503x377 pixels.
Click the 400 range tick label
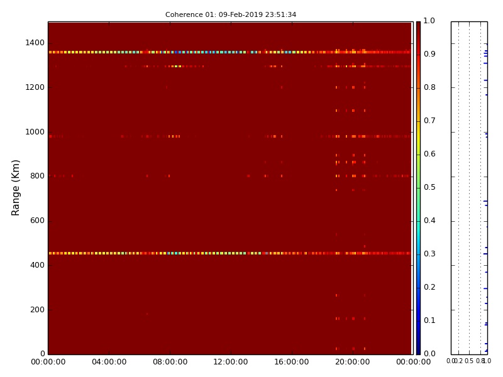(37, 265)
